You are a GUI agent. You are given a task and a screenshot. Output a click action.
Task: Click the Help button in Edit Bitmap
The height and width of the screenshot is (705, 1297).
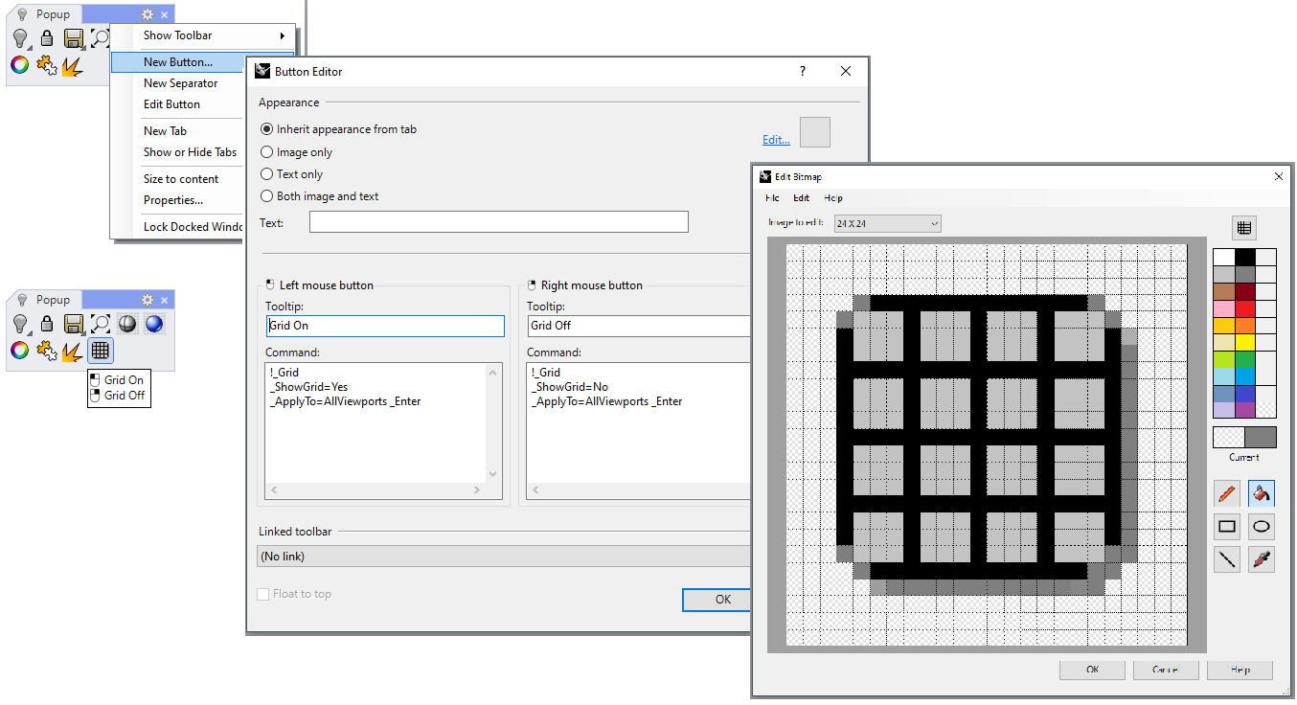(1240, 670)
